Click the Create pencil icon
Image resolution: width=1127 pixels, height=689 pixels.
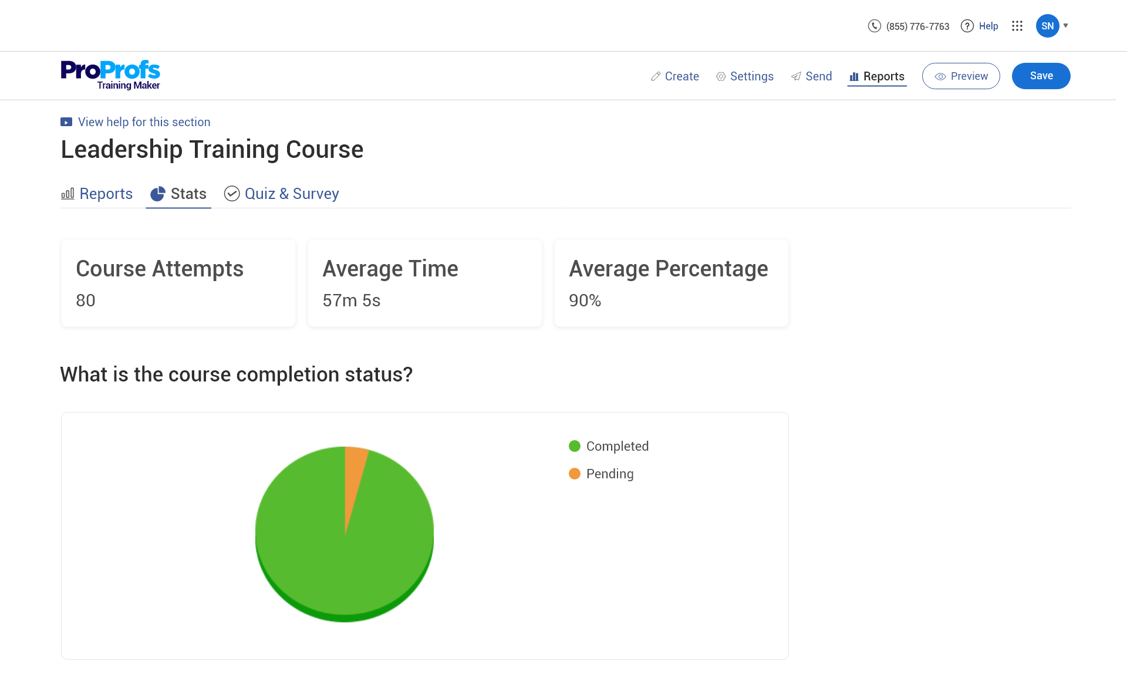point(655,75)
